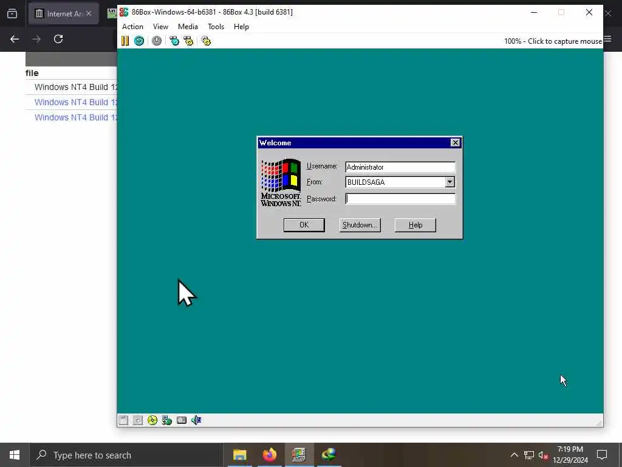Image resolution: width=622 pixels, height=467 pixels.
Task: Show hidden system tray icons
Action: (514, 455)
